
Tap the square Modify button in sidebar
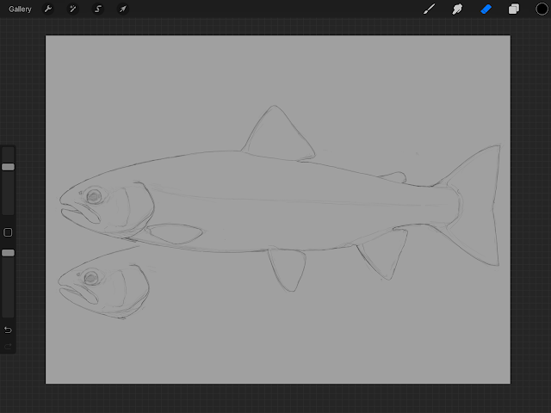click(8, 232)
